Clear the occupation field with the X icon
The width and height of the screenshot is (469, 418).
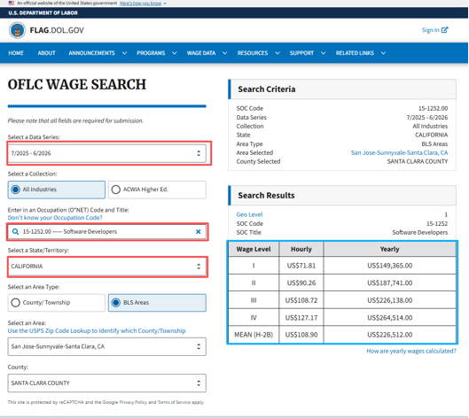click(198, 231)
